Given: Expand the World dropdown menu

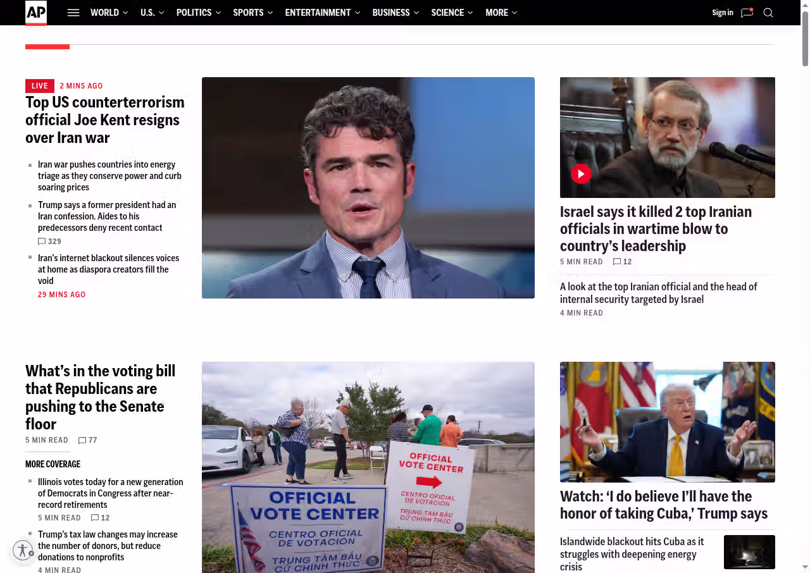Looking at the screenshot, I should (x=109, y=13).
